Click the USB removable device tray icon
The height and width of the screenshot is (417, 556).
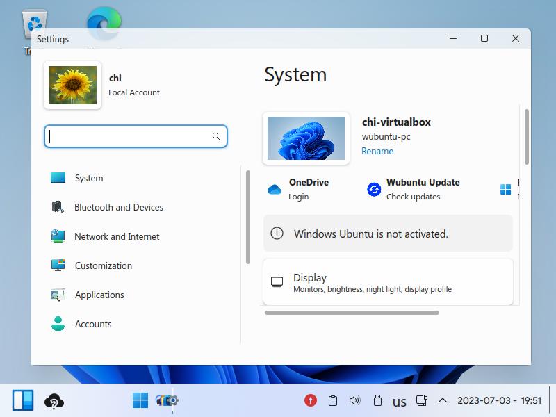pyautogui.click(x=377, y=401)
